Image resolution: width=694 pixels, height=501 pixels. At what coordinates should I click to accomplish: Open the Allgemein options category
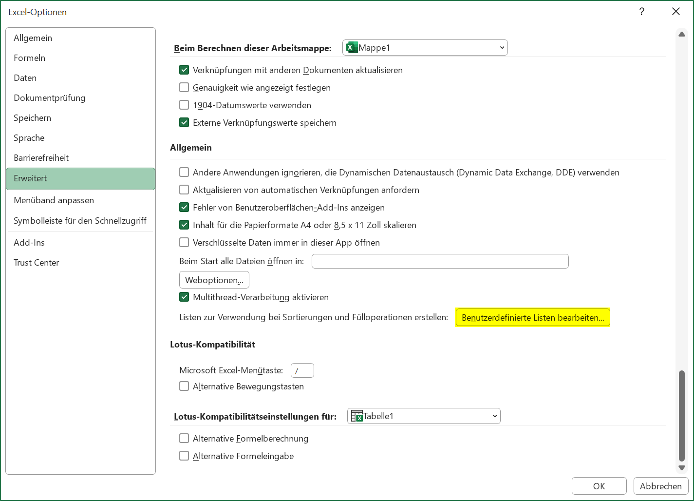click(80, 38)
